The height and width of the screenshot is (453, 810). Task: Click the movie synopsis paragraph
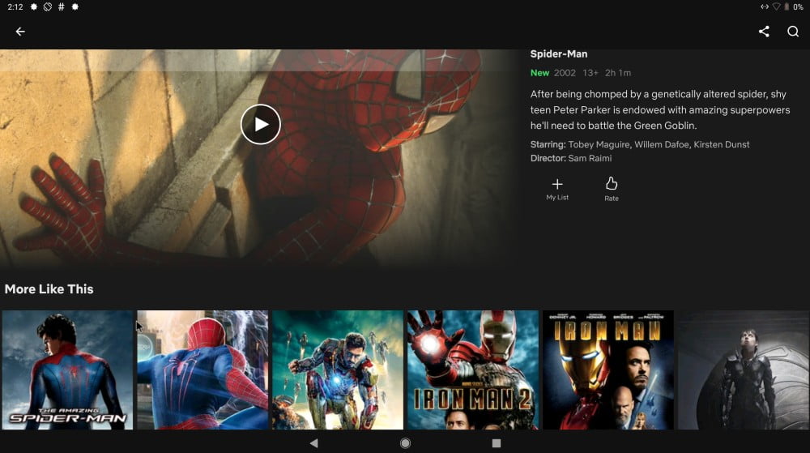659,109
